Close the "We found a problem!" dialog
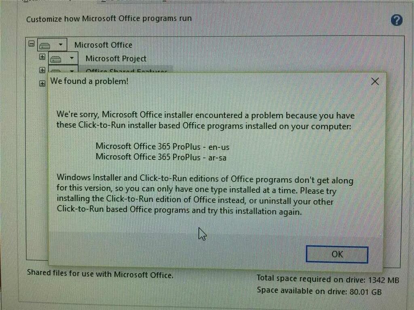 (x=375, y=81)
